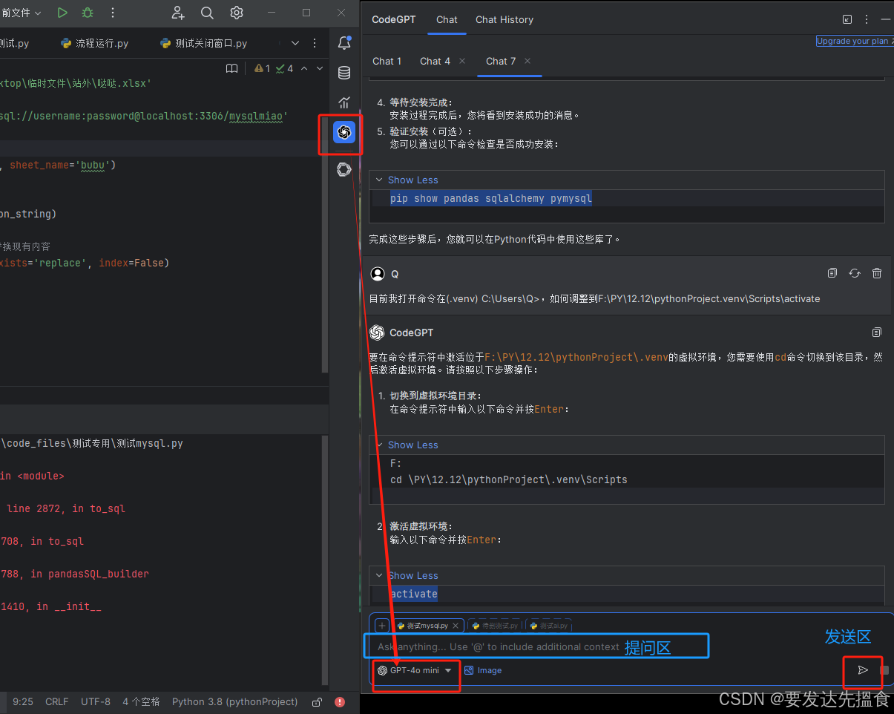This screenshot has height=714, width=894.
Task: Click the warnings count indicator in editor
Action: (263, 68)
